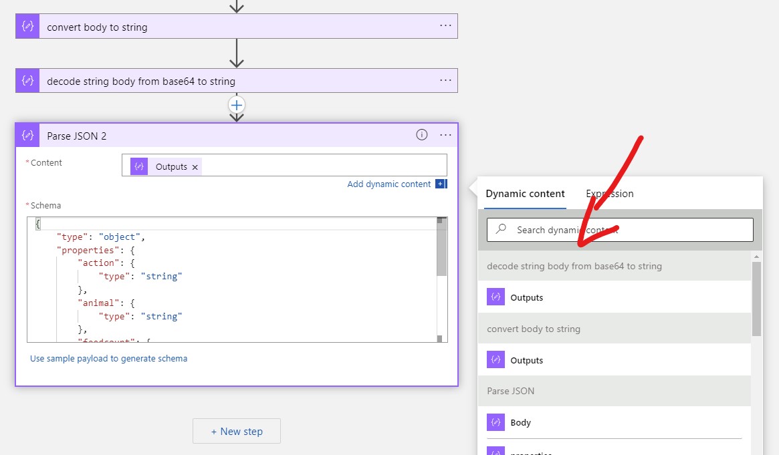The width and height of the screenshot is (779, 455).
Task: Open ellipsis menu for 'convert body to string'
Action: pyautogui.click(x=445, y=25)
